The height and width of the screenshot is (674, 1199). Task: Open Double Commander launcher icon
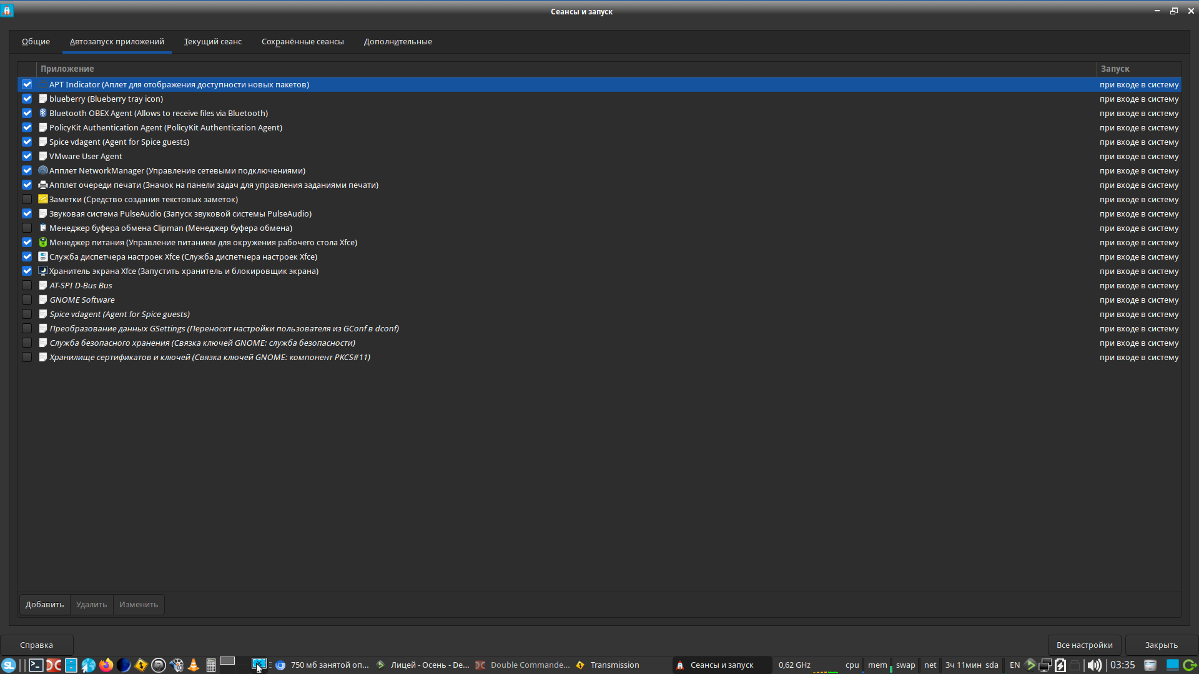(54, 665)
